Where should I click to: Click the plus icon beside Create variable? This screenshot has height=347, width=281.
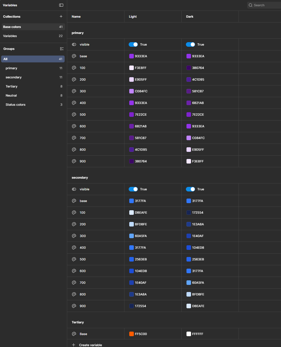click(x=73, y=345)
